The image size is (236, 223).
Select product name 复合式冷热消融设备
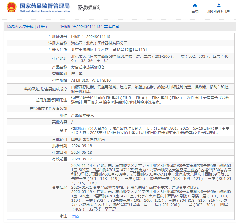coord(88,67)
